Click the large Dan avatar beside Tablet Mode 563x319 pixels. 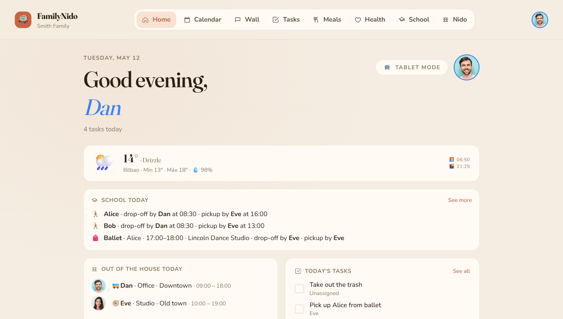(x=466, y=67)
